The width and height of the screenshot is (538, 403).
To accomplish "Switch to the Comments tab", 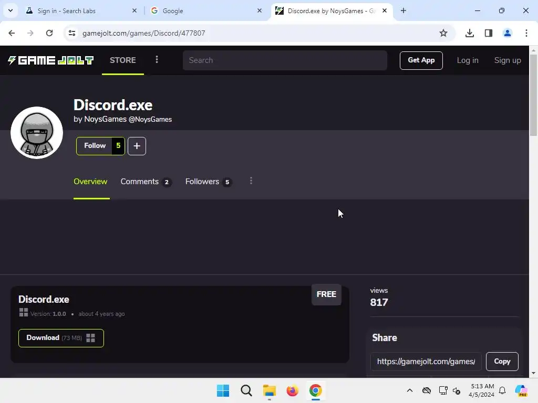I will [146, 182].
